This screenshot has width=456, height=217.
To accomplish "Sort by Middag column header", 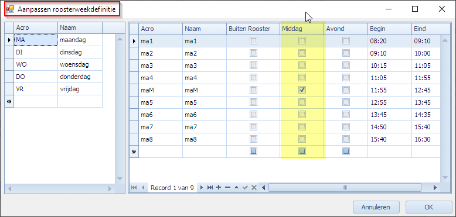I will pyautogui.click(x=302, y=29).
